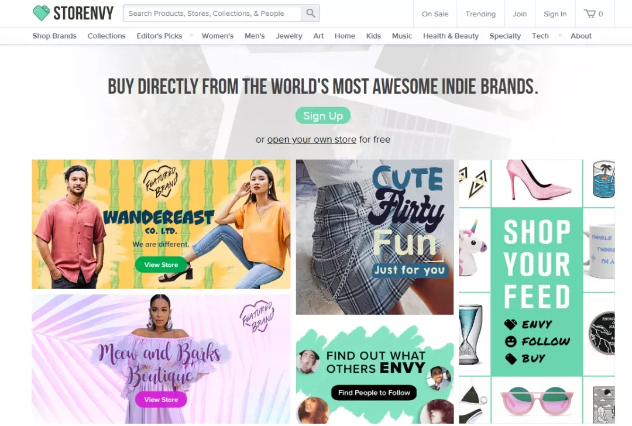Go to Health & Beauty category
This screenshot has width=632, height=426.
coord(451,36)
